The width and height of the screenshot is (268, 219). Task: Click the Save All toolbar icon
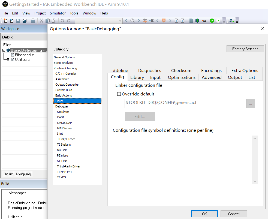[25, 21]
